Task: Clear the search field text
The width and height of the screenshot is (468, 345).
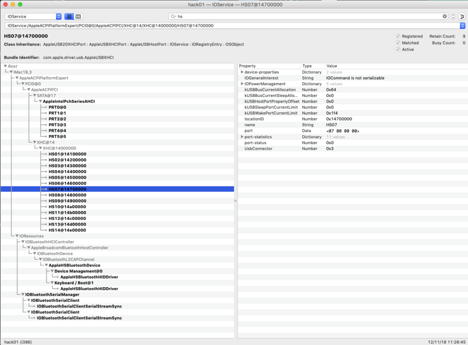Action: tap(445, 16)
